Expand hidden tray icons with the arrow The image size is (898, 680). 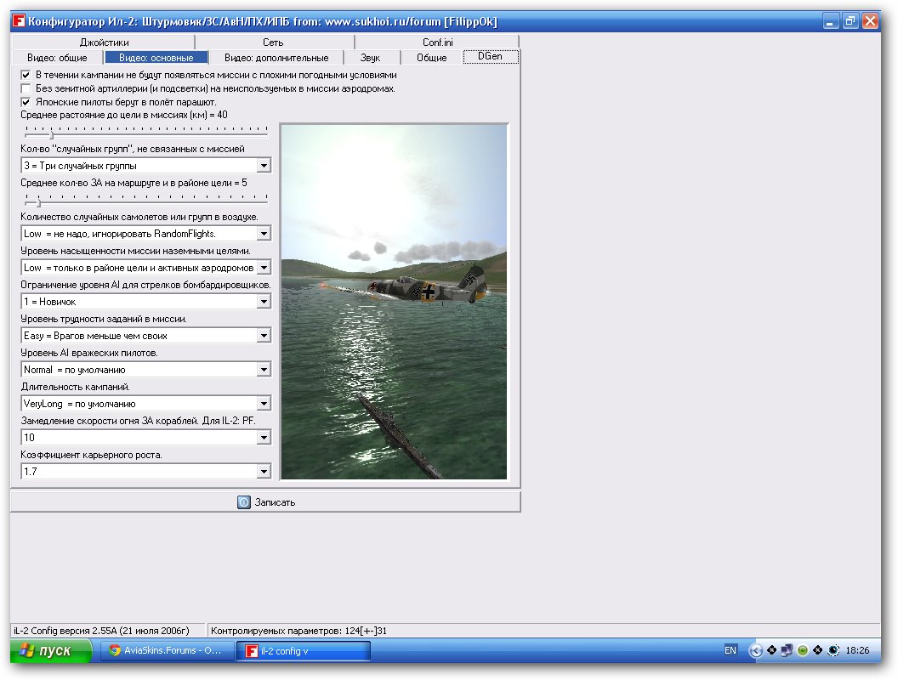[x=755, y=650]
